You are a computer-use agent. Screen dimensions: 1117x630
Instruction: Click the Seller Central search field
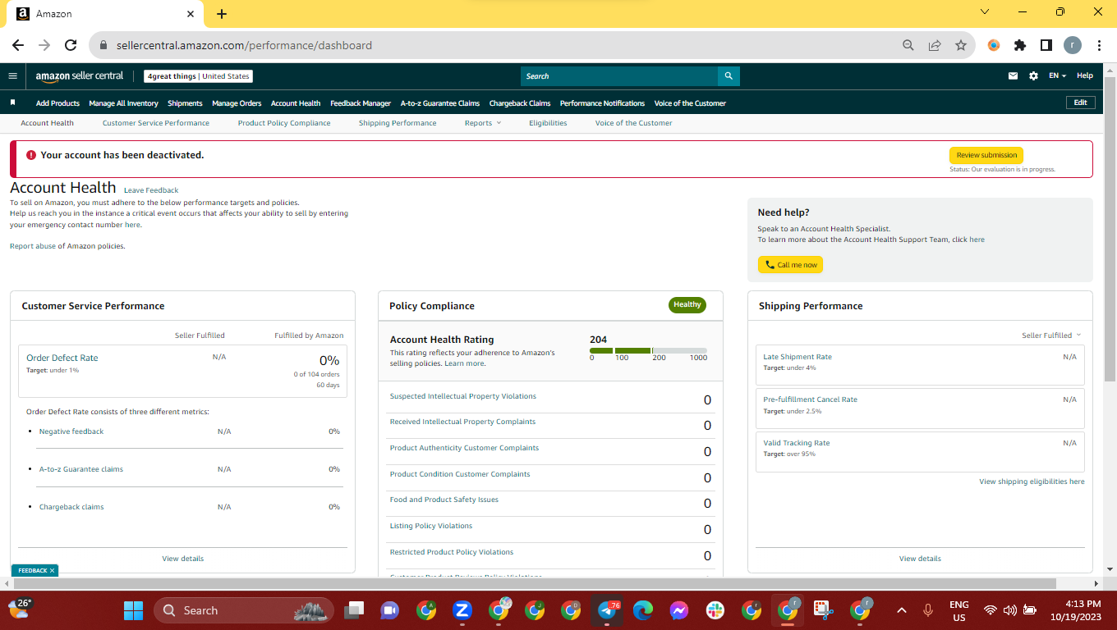point(619,76)
